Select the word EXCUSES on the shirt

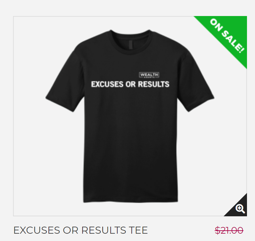[107, 84]
